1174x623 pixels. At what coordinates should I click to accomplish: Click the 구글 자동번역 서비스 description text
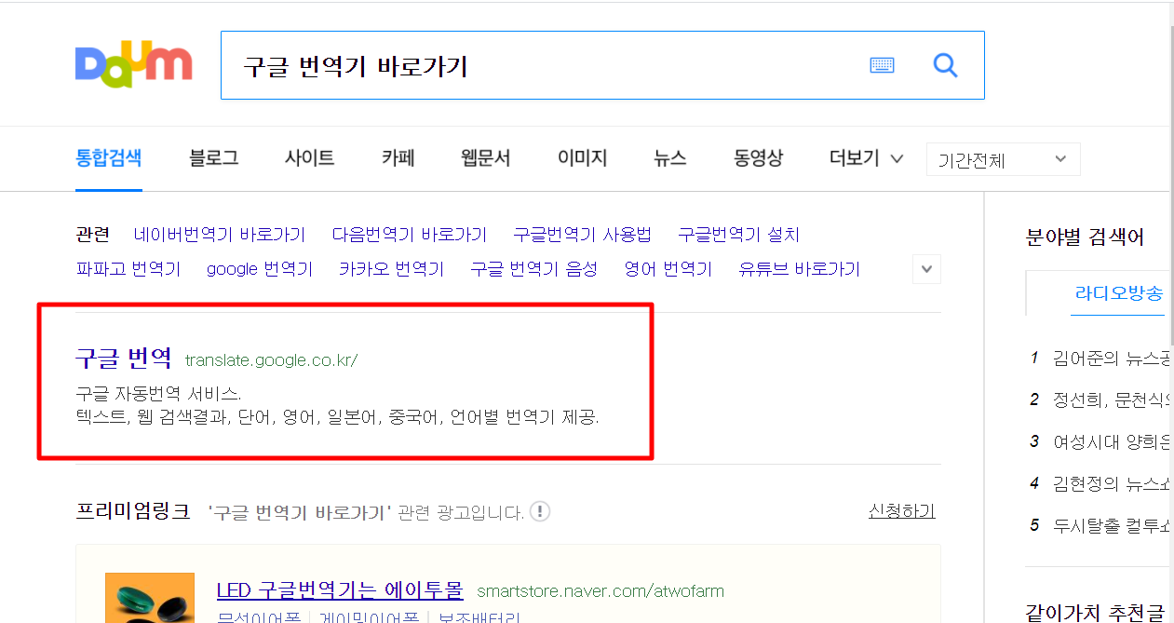[x=159, y=393]
